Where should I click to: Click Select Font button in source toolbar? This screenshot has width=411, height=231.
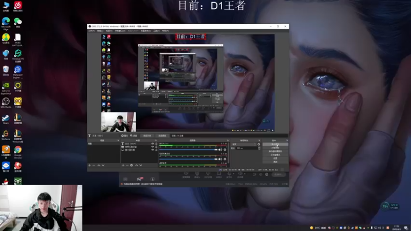[147, 136]
